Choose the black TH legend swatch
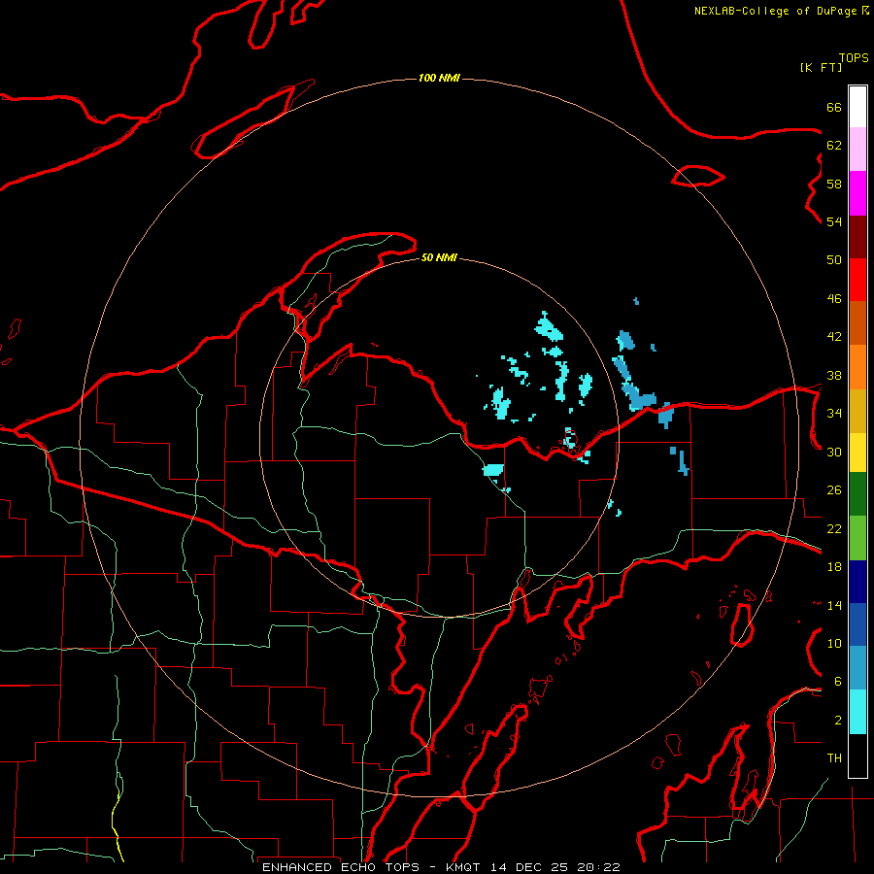 pos(857,756)
